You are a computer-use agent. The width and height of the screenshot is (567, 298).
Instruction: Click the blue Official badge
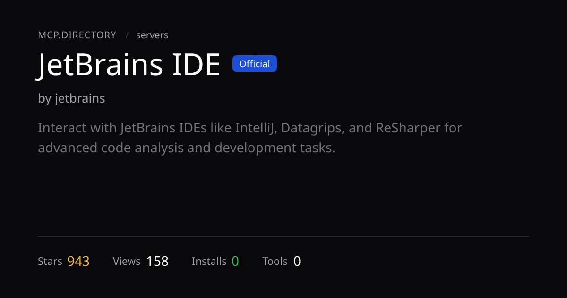(255, 64)
